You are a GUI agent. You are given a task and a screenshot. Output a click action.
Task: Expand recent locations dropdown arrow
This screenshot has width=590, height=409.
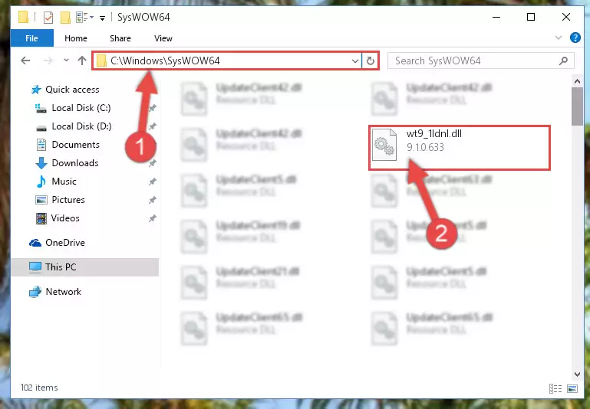coord(66,60)
